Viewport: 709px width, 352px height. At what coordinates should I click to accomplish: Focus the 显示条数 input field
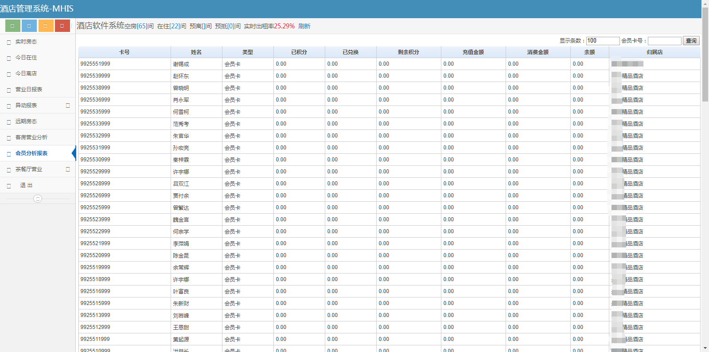[603, 41]
